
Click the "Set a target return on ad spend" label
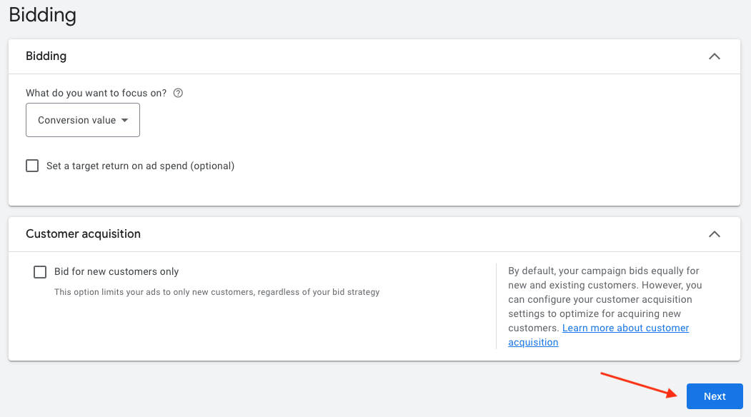[x=114, y=166]
